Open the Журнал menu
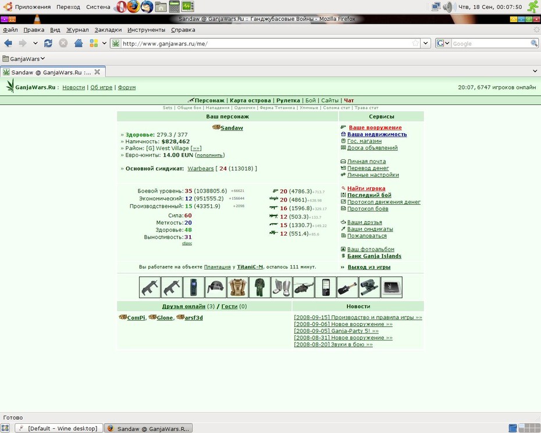Viewport: 541px width, 433px height. coord(77,30)
